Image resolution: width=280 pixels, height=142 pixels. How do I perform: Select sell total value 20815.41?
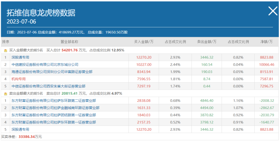click(70, 93)
